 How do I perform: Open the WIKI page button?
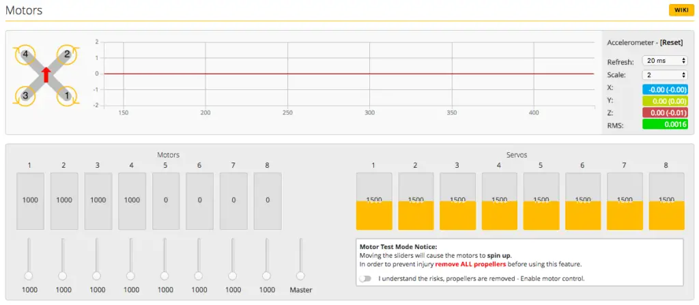point(681,10)
